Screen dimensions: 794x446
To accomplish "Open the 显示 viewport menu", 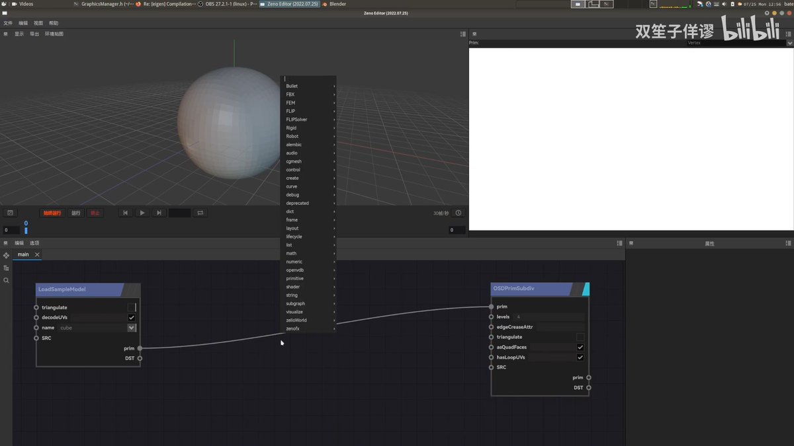I will [19, 34].
